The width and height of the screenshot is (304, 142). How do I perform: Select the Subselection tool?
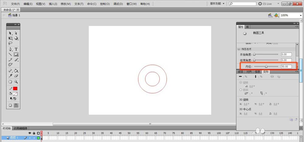tap(16, 33)
